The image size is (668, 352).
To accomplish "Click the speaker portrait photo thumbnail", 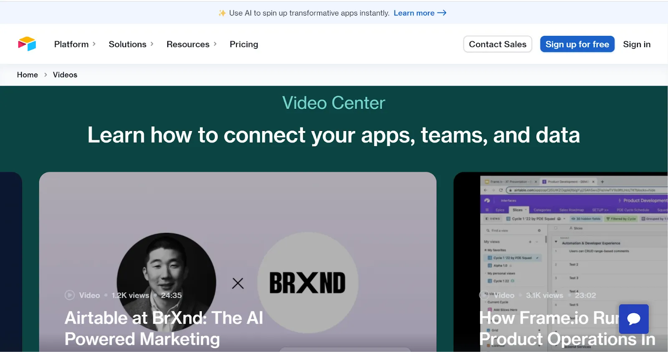I will 166,282.
